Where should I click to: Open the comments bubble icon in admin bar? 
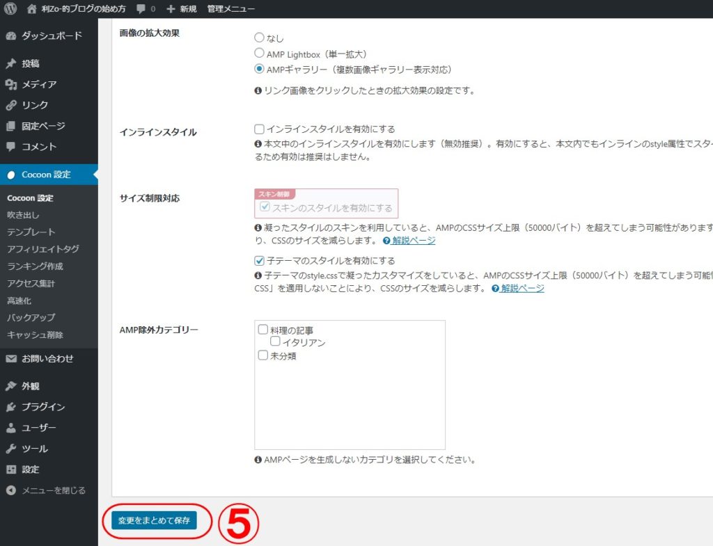(142, 9)
